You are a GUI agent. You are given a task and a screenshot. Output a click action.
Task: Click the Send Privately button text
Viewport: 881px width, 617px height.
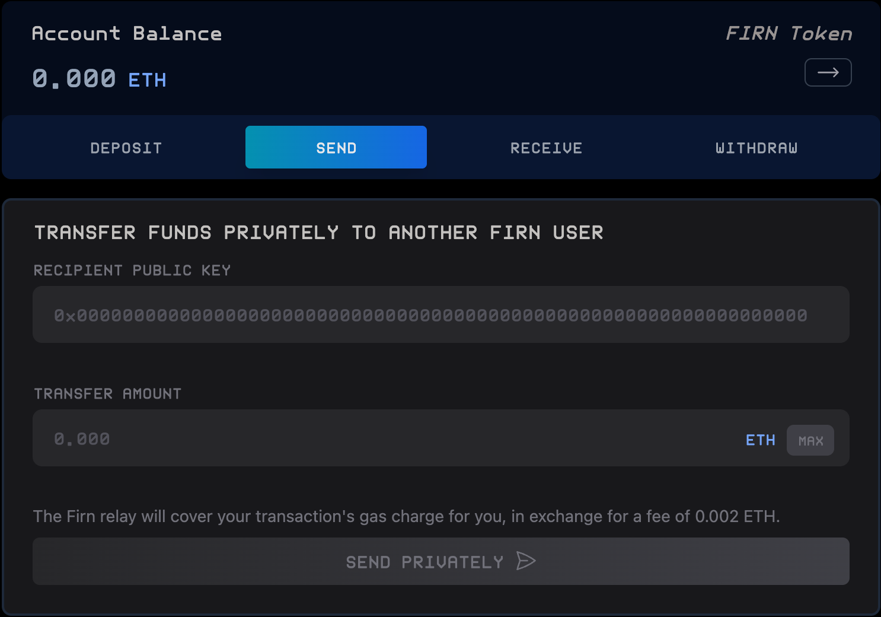(424, 562)
